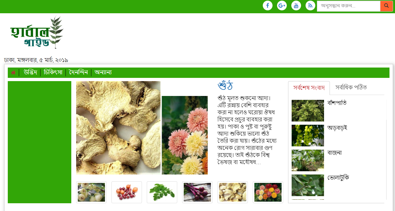This screenshot has height=211, width=395.
Task: Open the ভোলাটুকি news link
Action: pyautogui.click(x=338, y=177)
